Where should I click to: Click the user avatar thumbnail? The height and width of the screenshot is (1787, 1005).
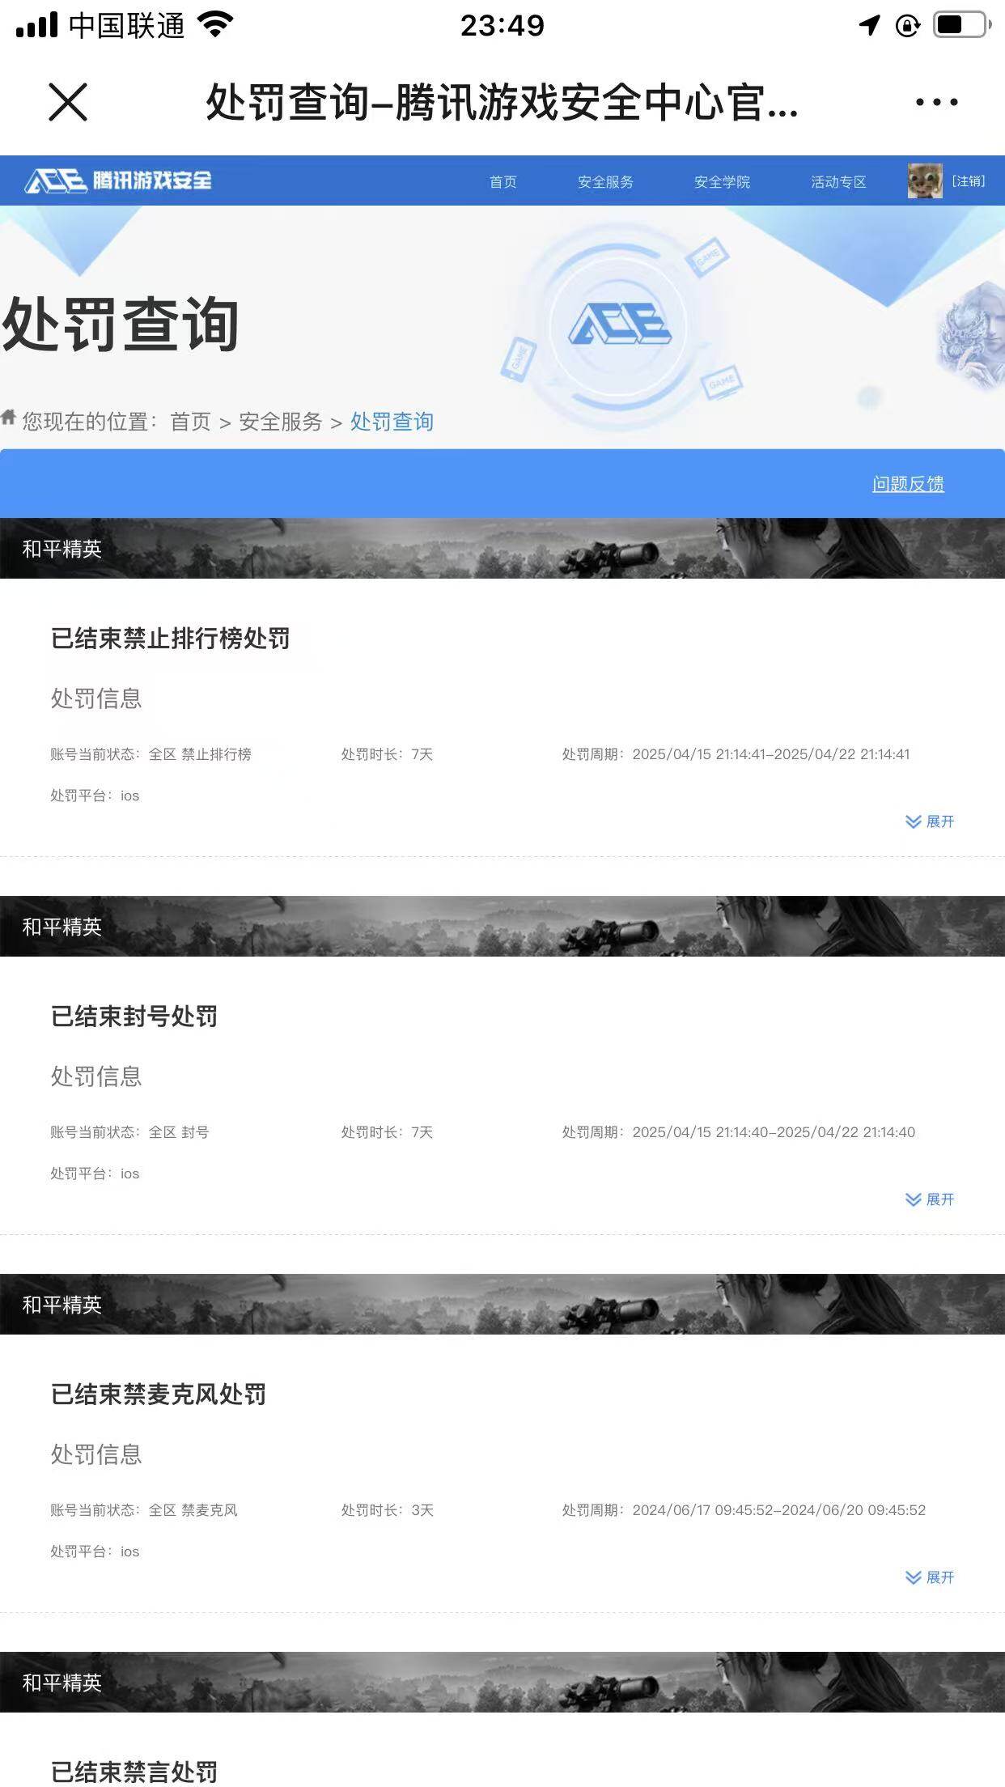(x=925, y=180)
